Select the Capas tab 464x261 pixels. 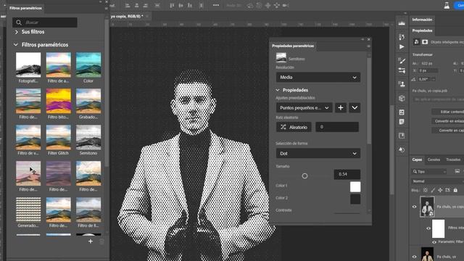[418, 159]
